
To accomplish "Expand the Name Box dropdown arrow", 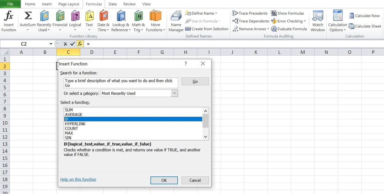I will [51, 44].
